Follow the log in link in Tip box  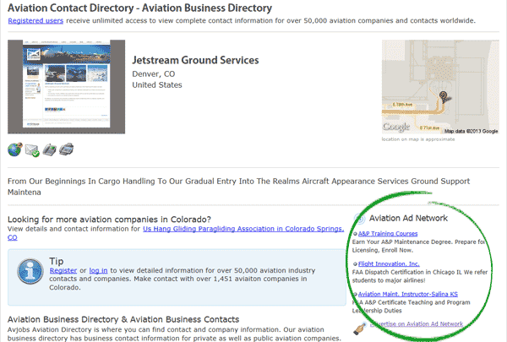tap(98, 270)
